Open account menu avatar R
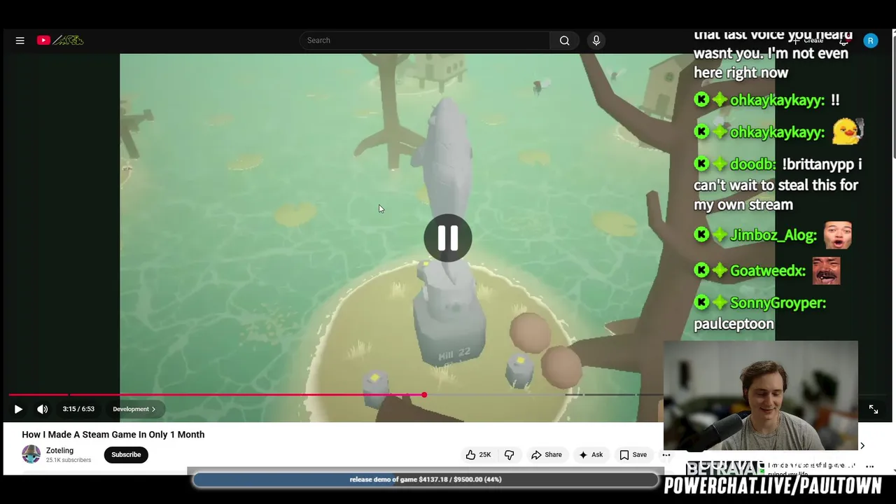 coord(871,41)
